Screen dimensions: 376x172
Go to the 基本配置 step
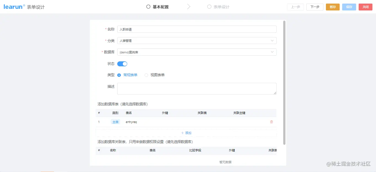[157, 7]
